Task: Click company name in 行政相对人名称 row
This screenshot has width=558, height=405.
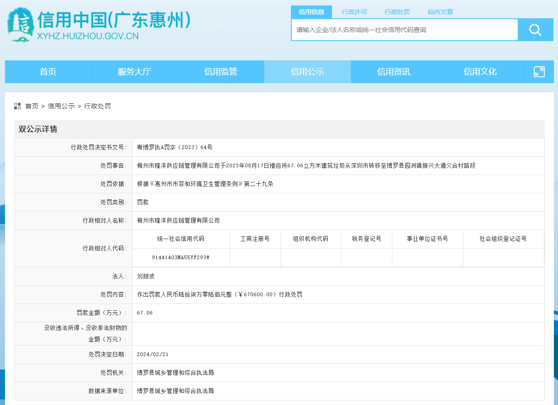Action: (x=178, y=220)
